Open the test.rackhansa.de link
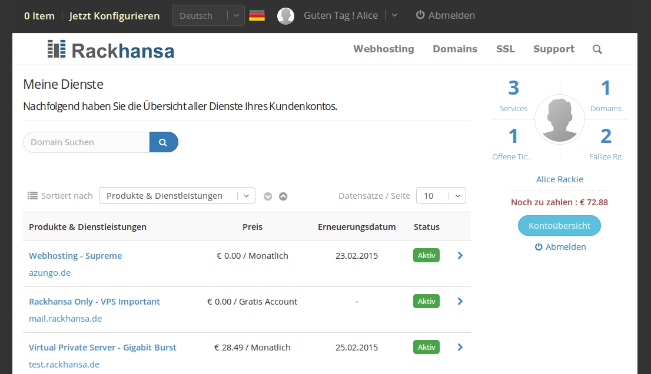 [x=64, y=365]
